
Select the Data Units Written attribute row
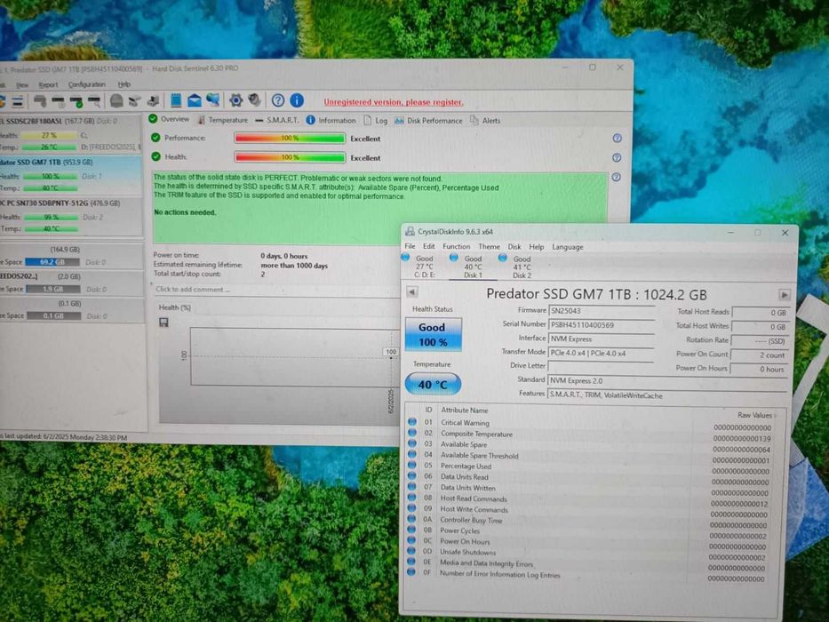(589, 488)
